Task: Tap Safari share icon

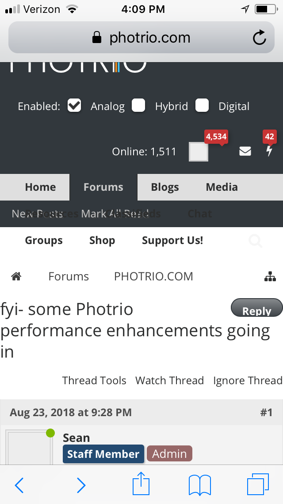Action: coord(141,484)
